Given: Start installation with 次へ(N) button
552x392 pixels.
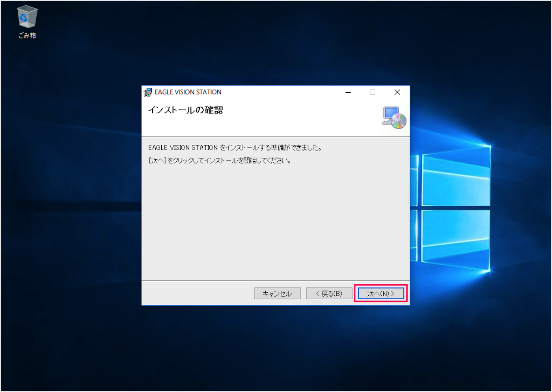Looking at the screenshot, I should [381, 294].
